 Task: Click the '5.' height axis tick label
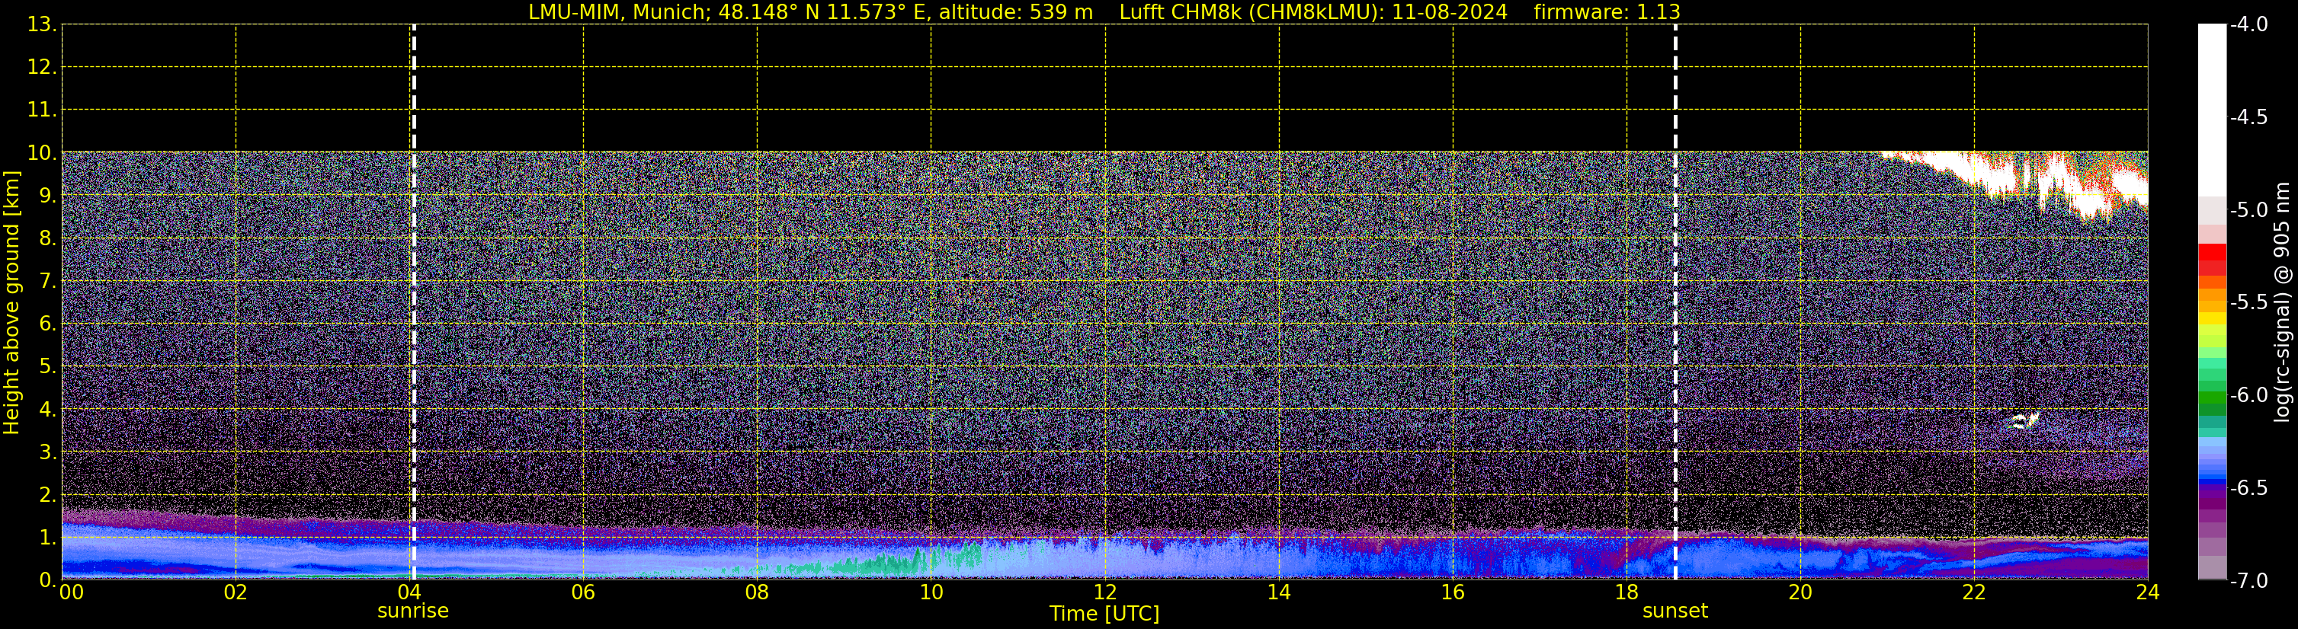pos(48,366)
